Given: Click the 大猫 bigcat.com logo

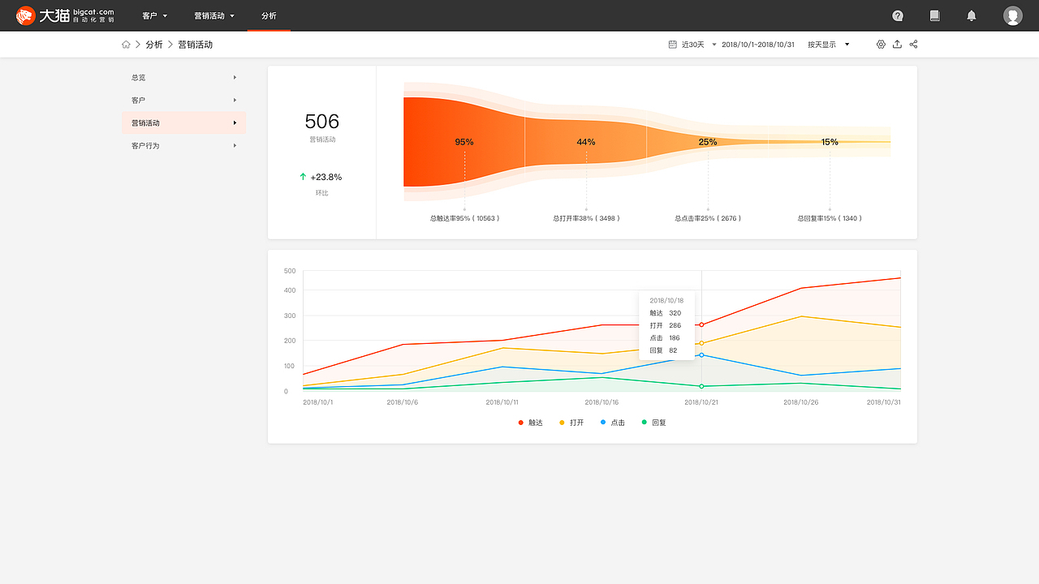Looking at the screenshot, I should coord(65,15).
